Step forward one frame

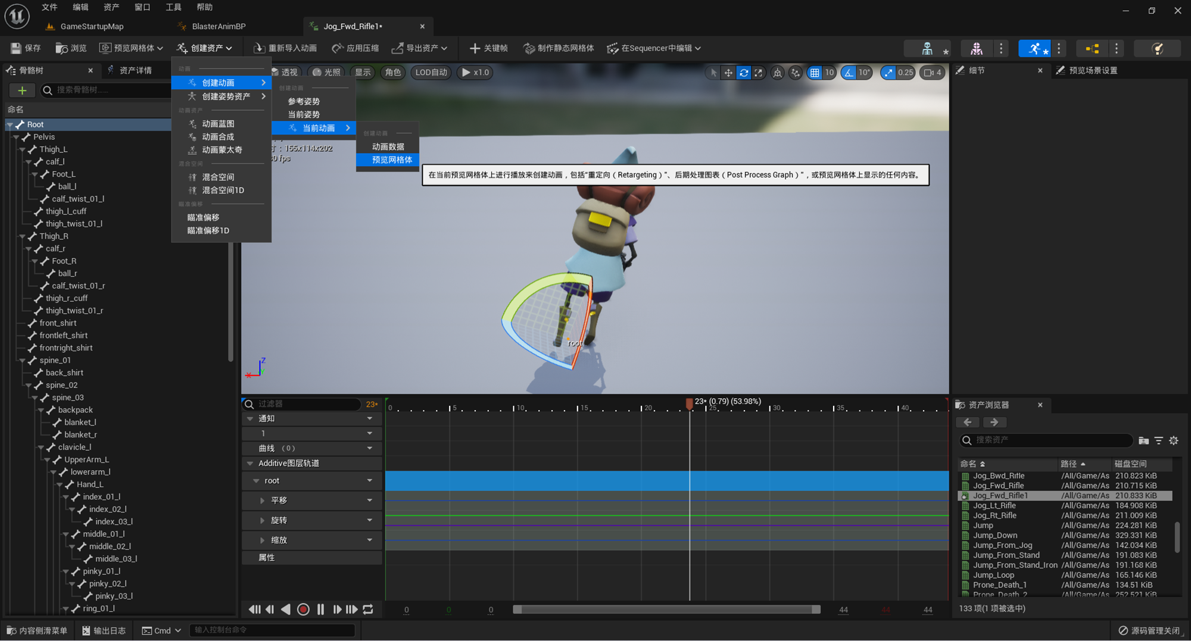336,609
